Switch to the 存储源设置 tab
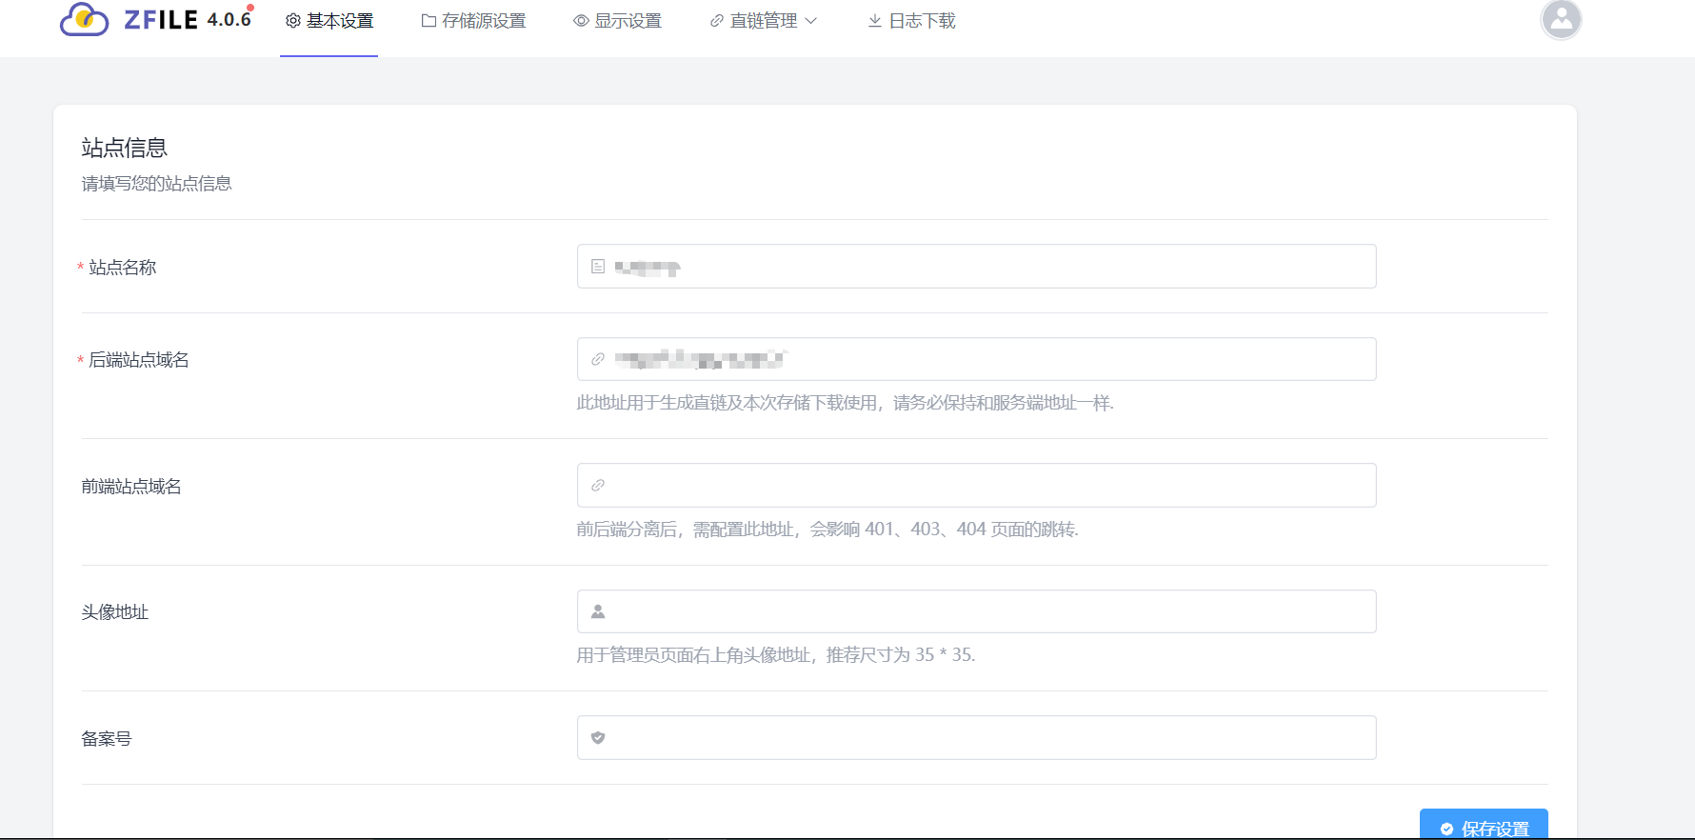 click(484, 21)
